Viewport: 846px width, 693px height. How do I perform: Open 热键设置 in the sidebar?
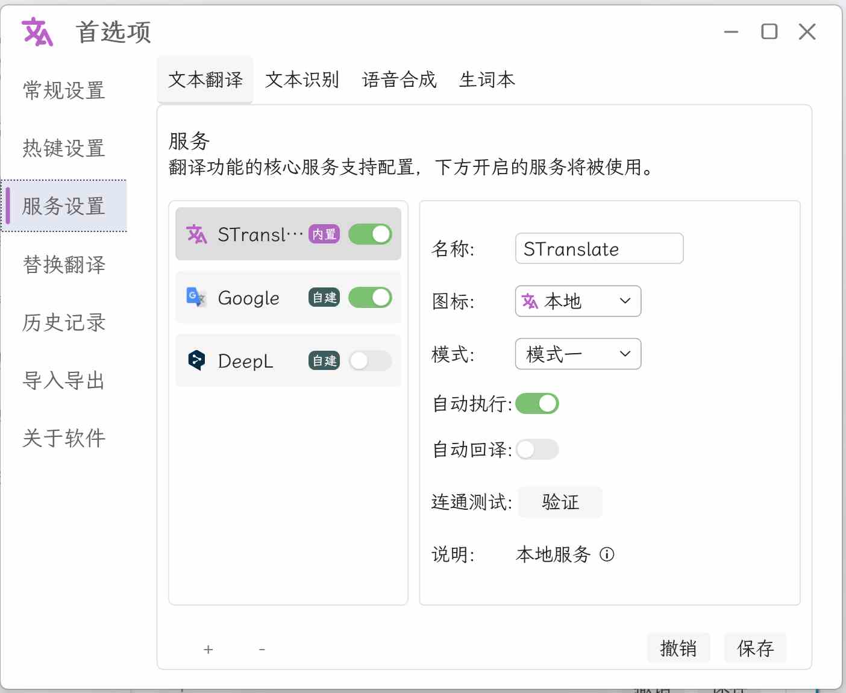click(x=64, y=148)
